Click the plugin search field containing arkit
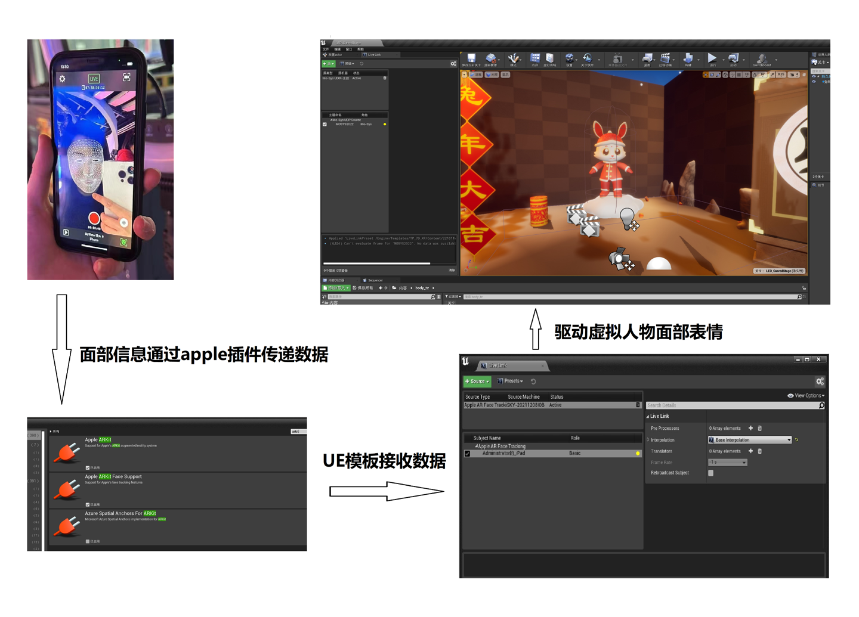This screenshot has width=859, height=617. click(298, 432)
